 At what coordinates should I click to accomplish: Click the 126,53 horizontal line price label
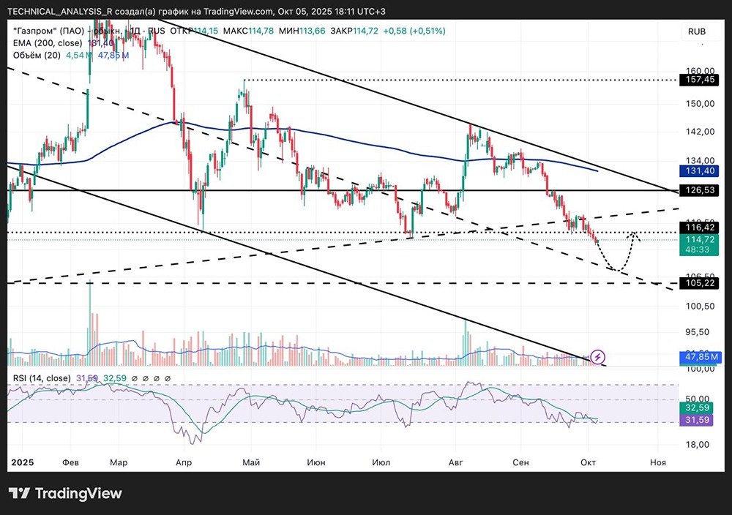pyautogui.click(x=699, y=190)
